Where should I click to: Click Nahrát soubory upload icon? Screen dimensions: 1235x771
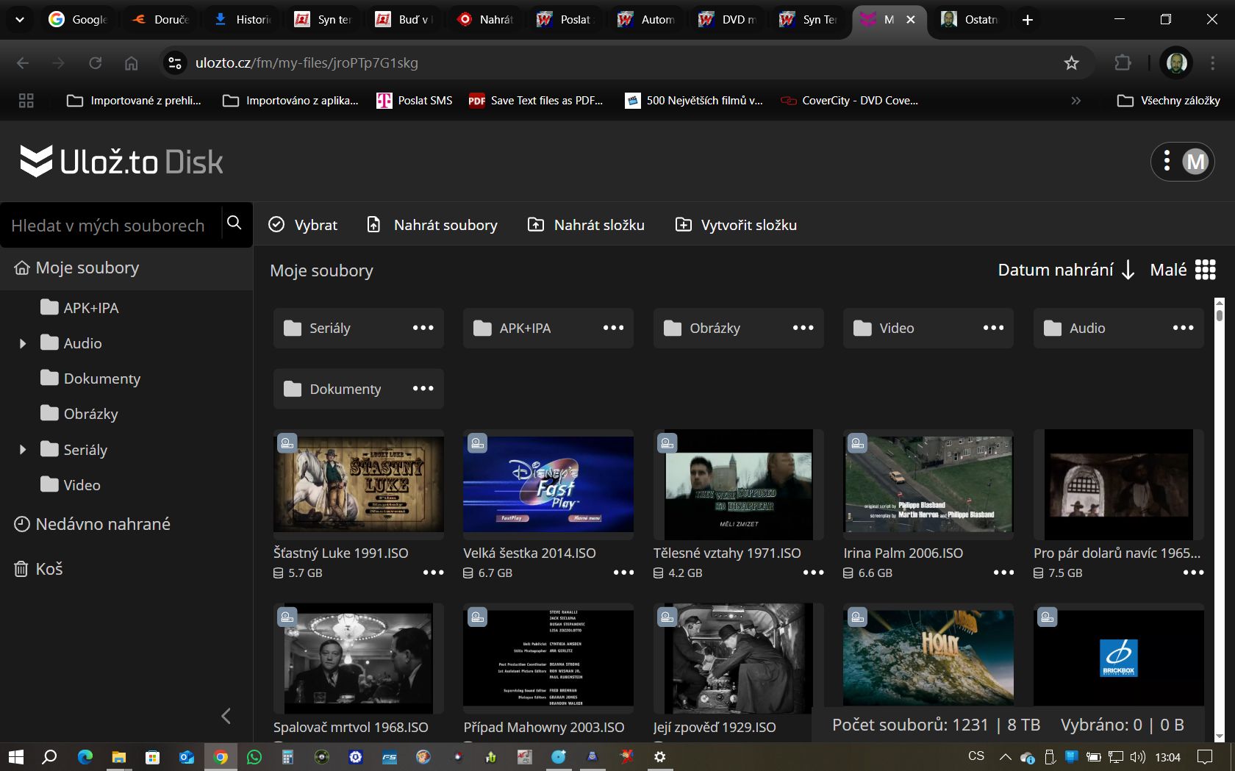(x=373, y=225)
